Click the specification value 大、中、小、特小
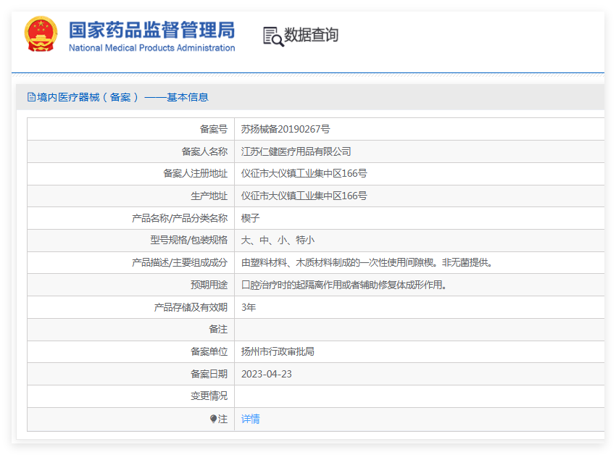Screen dimensions: 616x455 click(x=278, y=241)
